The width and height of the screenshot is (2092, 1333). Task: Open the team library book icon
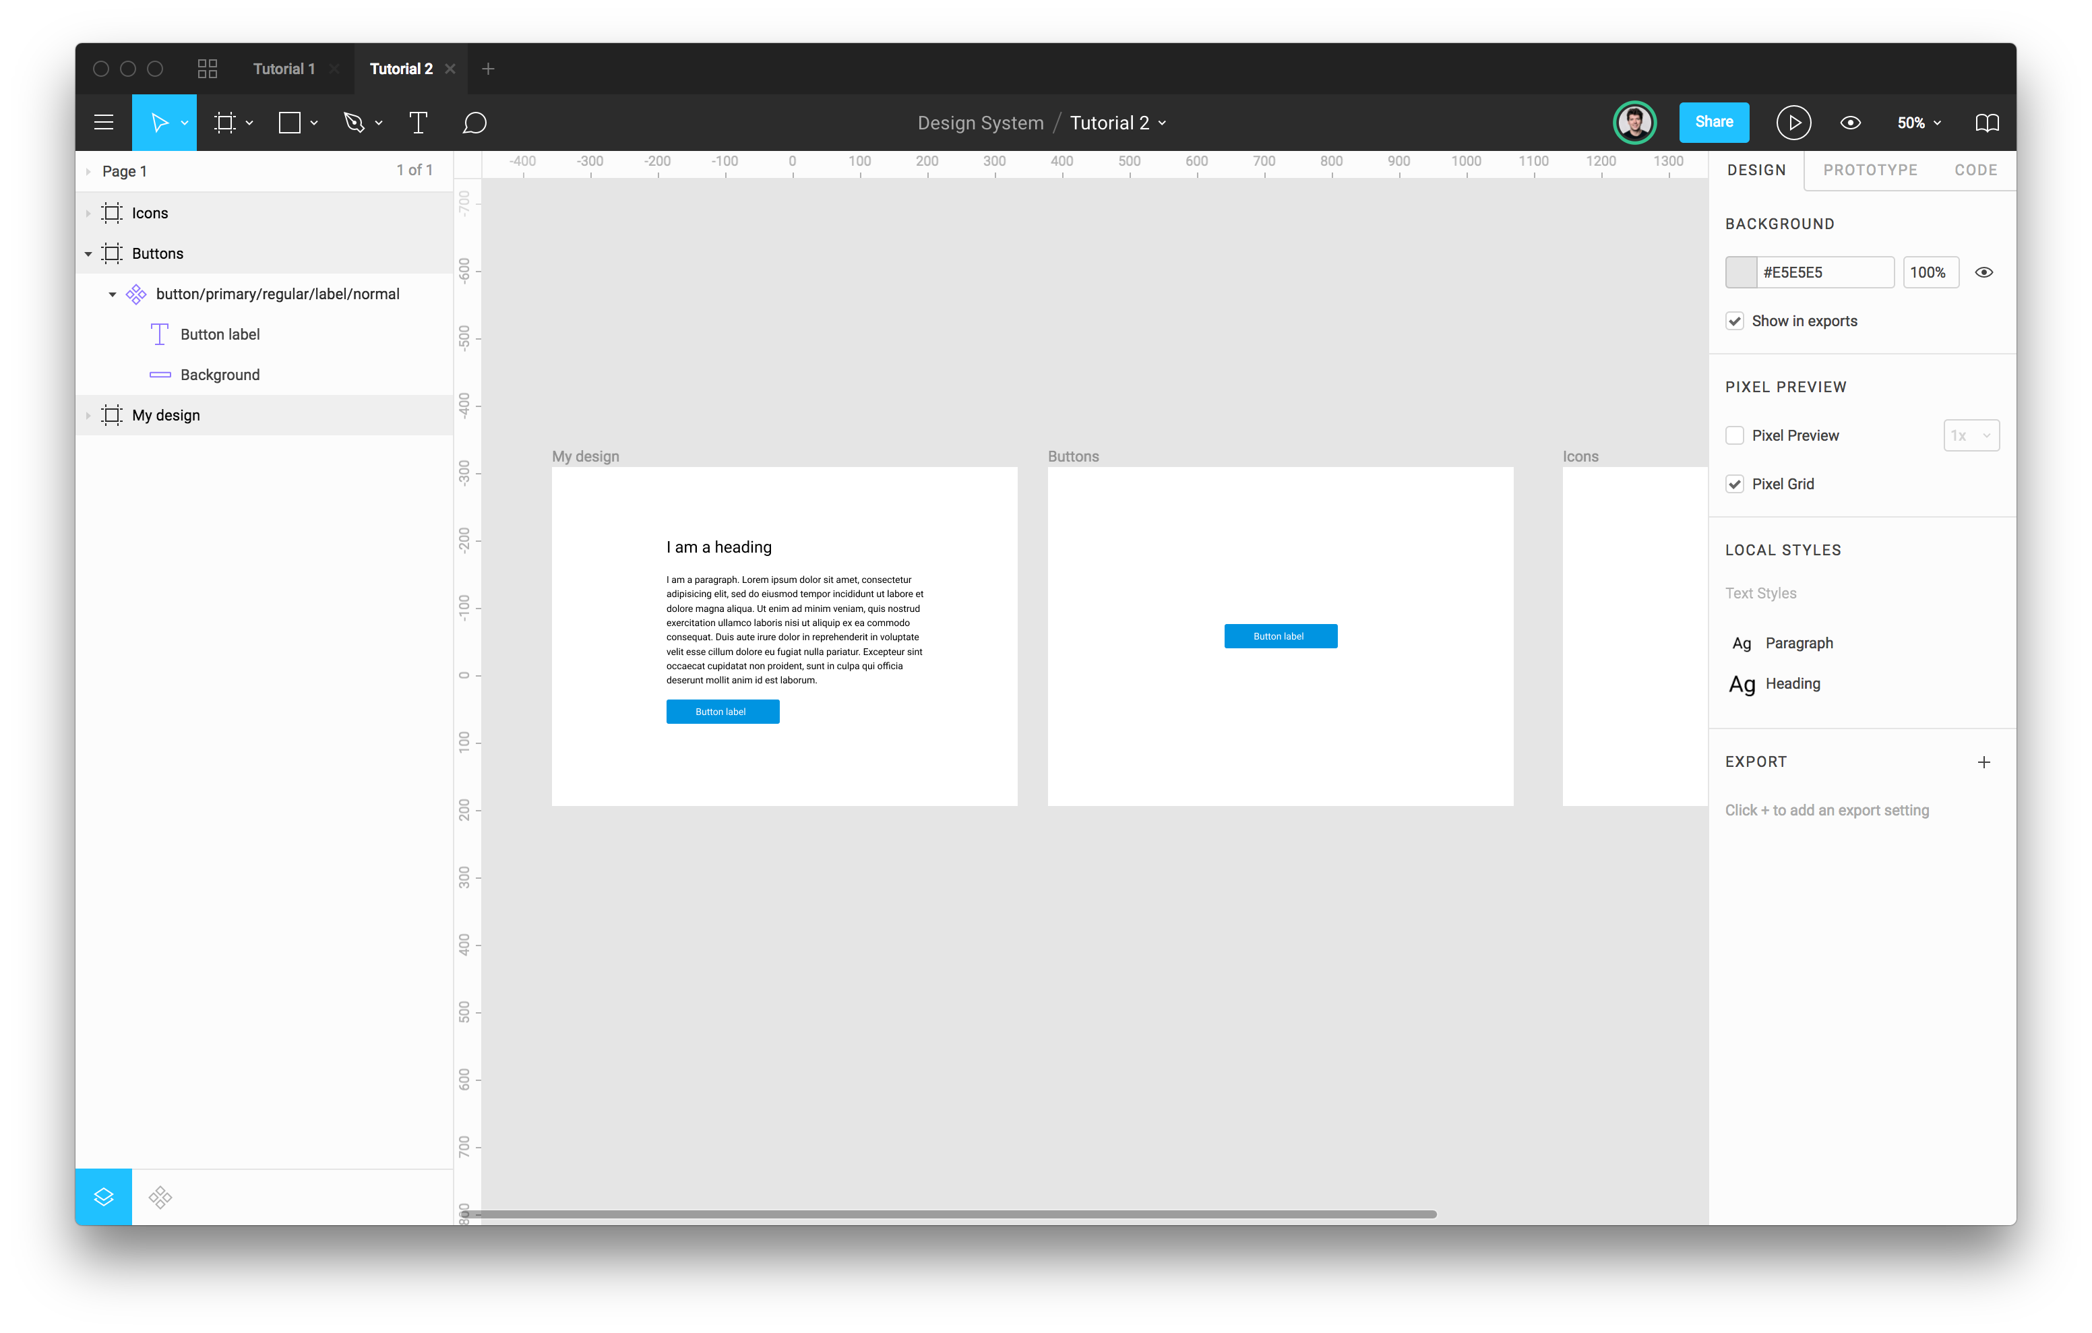[1987, 123]
